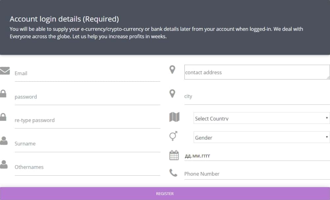Click the map pin icon beside city
330x200 pixels.
pyautogui.click(x=172, y=94)
